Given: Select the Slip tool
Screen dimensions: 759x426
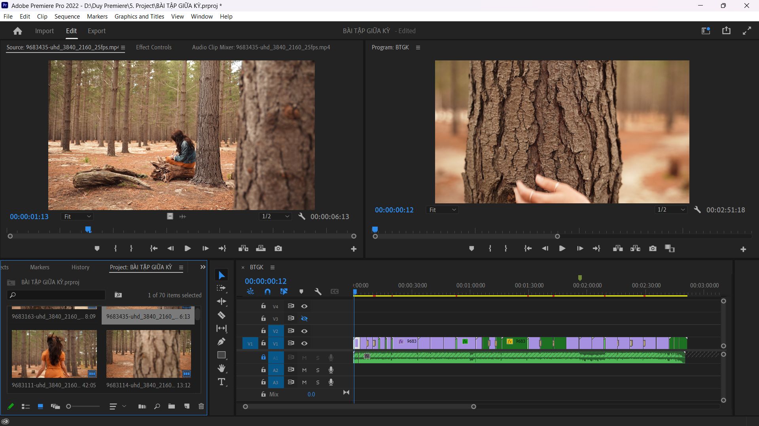Looking at the screenshot, I should tap(221, 328).
